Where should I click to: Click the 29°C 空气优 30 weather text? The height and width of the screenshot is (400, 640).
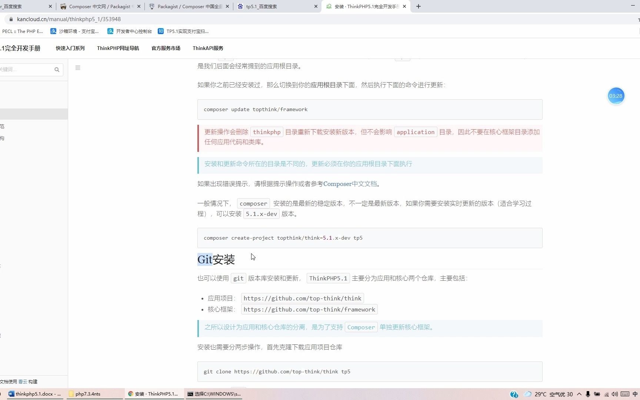pos(554,394)
